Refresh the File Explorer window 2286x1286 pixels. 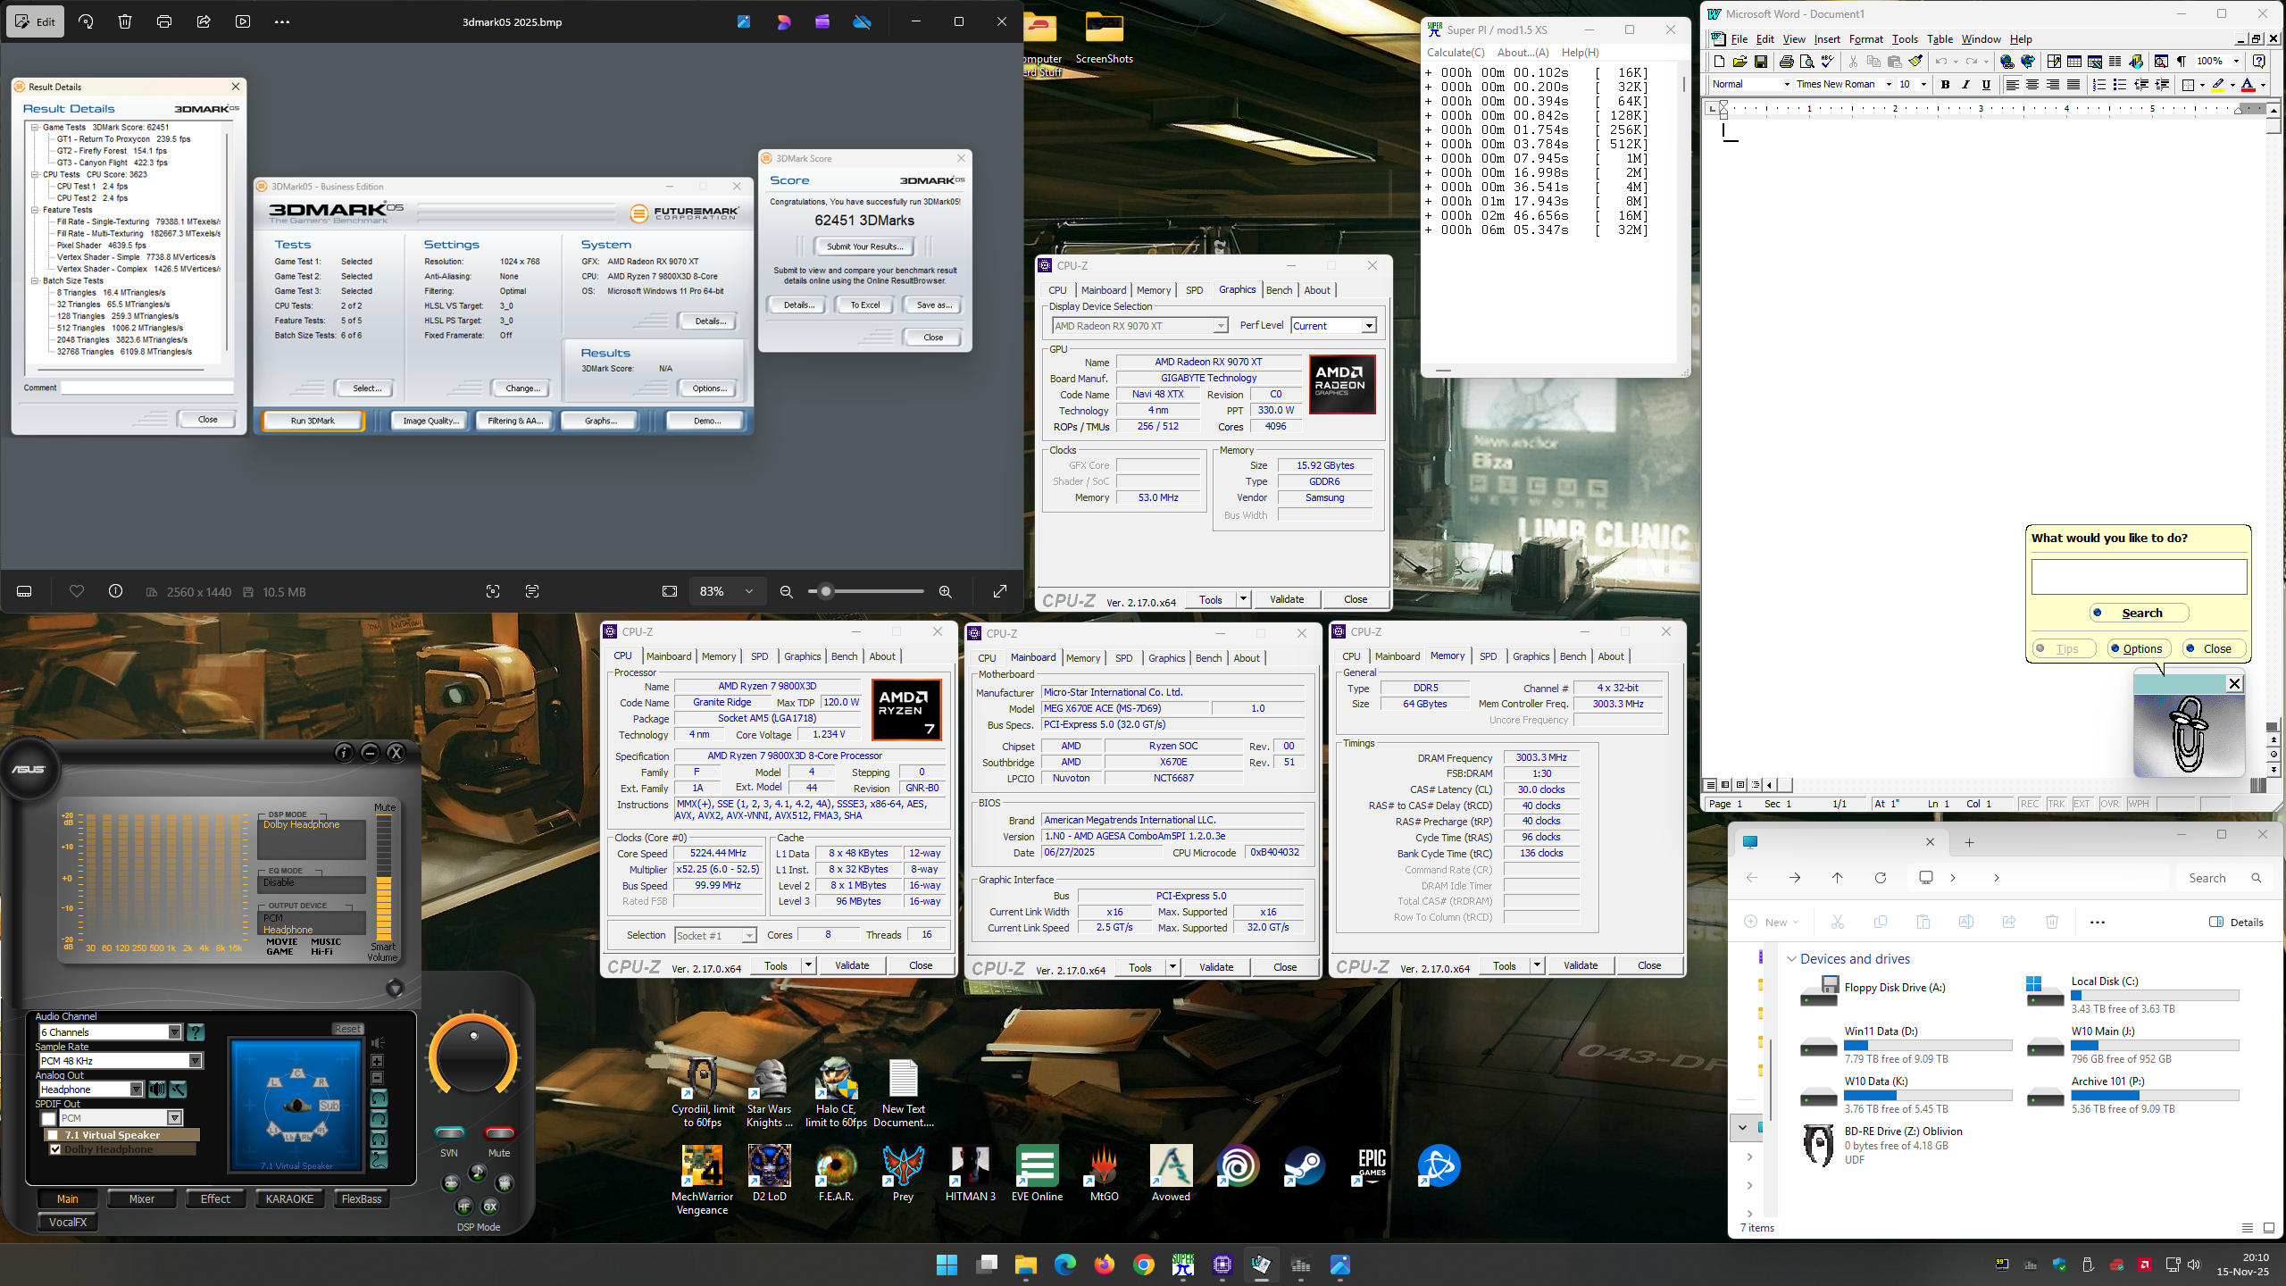1880,878
